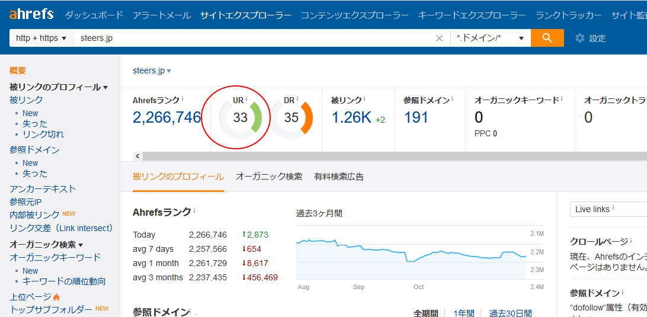The height and width of the screenshot is (317, 647).
Task: Select the 1年間 time range
Action: [x=463, y=313]
